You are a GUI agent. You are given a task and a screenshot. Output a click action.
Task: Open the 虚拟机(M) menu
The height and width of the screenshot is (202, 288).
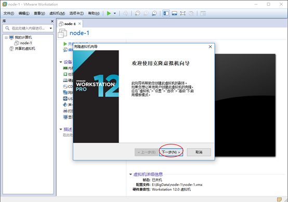[57, 13]
